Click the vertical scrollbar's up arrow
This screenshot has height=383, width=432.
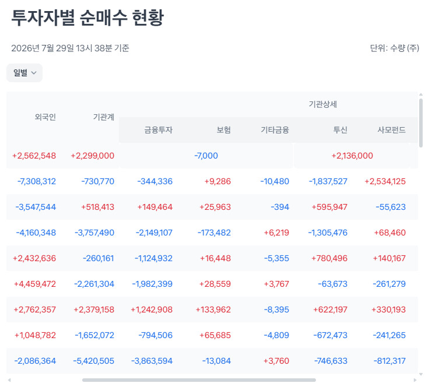click(x=421, y=94)
